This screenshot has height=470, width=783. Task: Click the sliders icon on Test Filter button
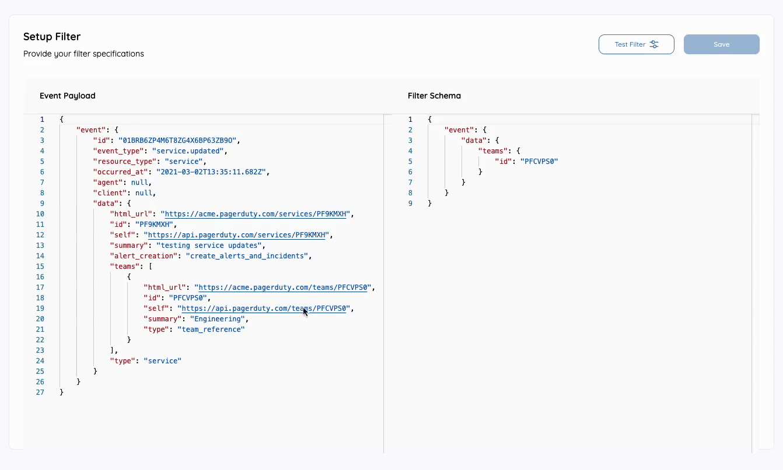[x=653, y=44]
